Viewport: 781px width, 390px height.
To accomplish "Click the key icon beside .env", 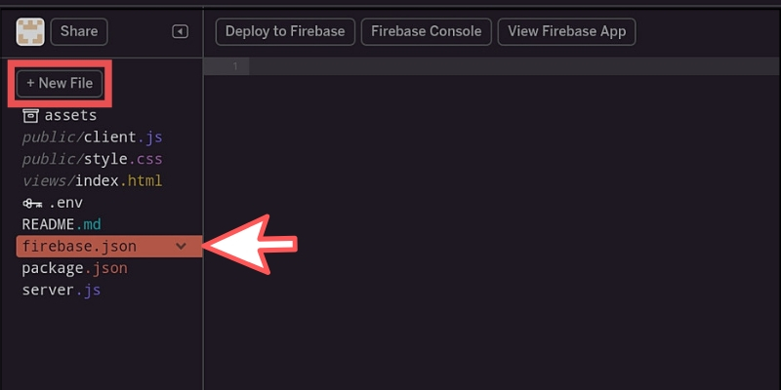I will [32, 204].
